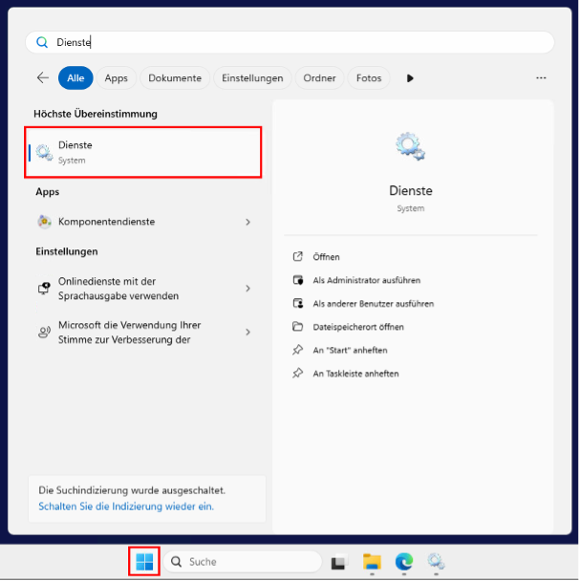Image resolution: width=579 pixels, height=581 pixels.
Task: Choose An "Start" anheften
Action: [350, 350]
